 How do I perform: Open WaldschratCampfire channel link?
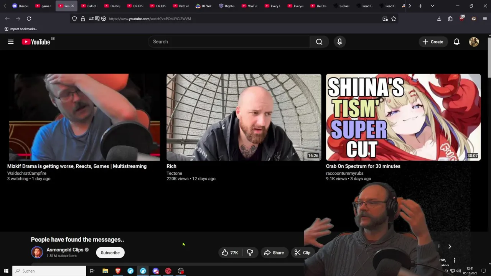(x=26, y=173)
